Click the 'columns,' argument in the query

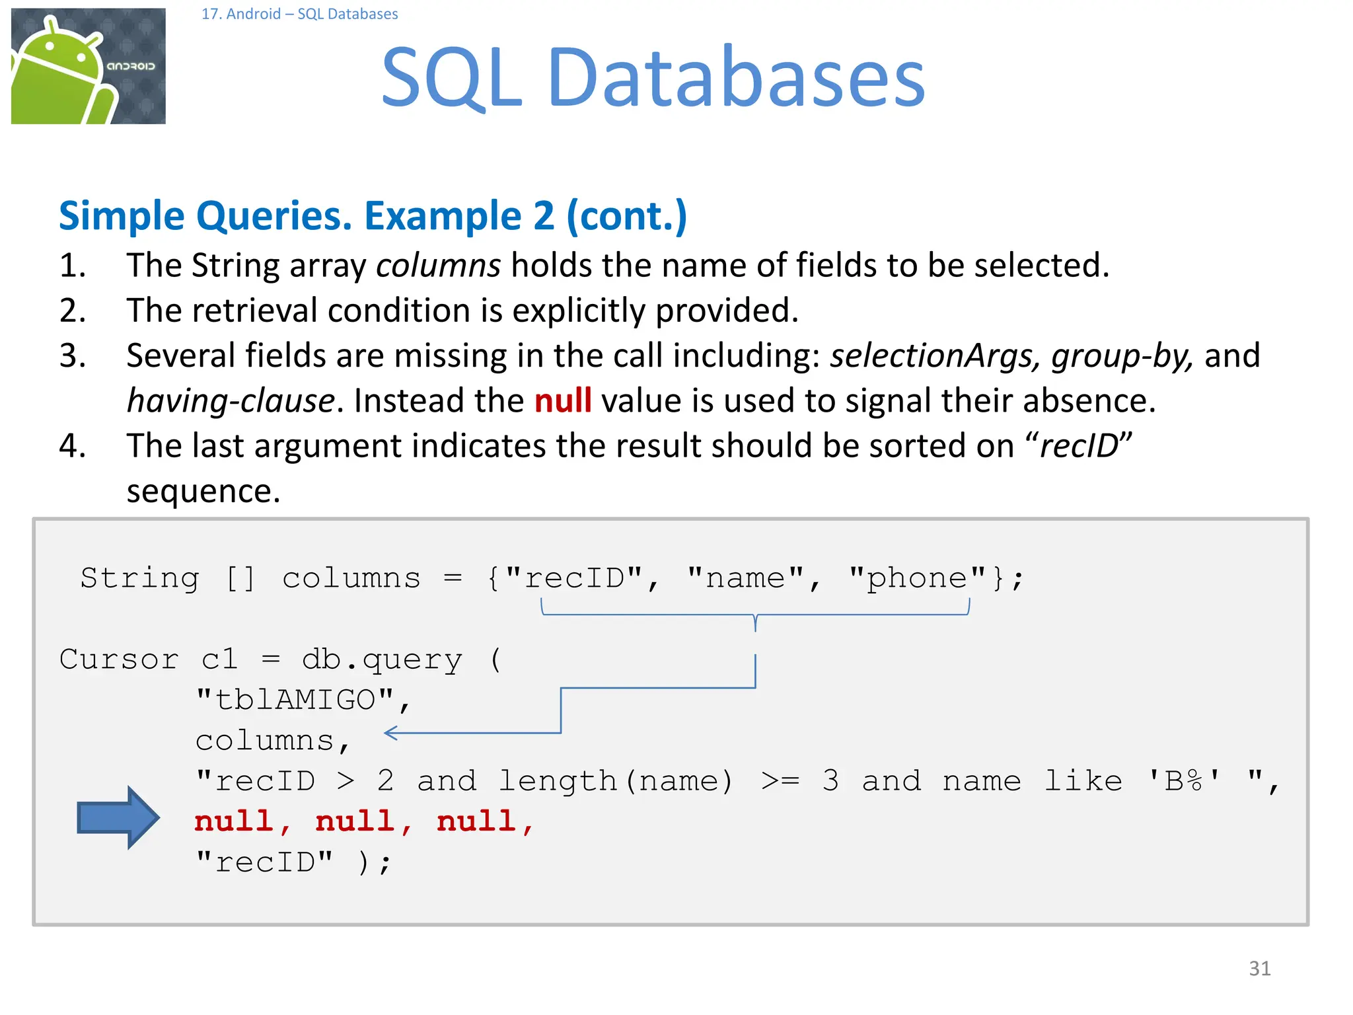click(x=272, y=741)
